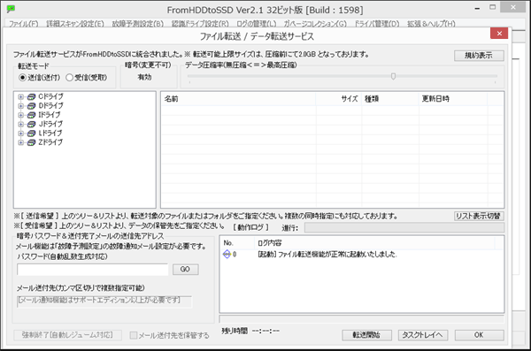Close the ファイル転送 dialog with red X
Image resolution: width=531 pixels, height=351 pixels.
pyautogui.click(x=499, y=34)
